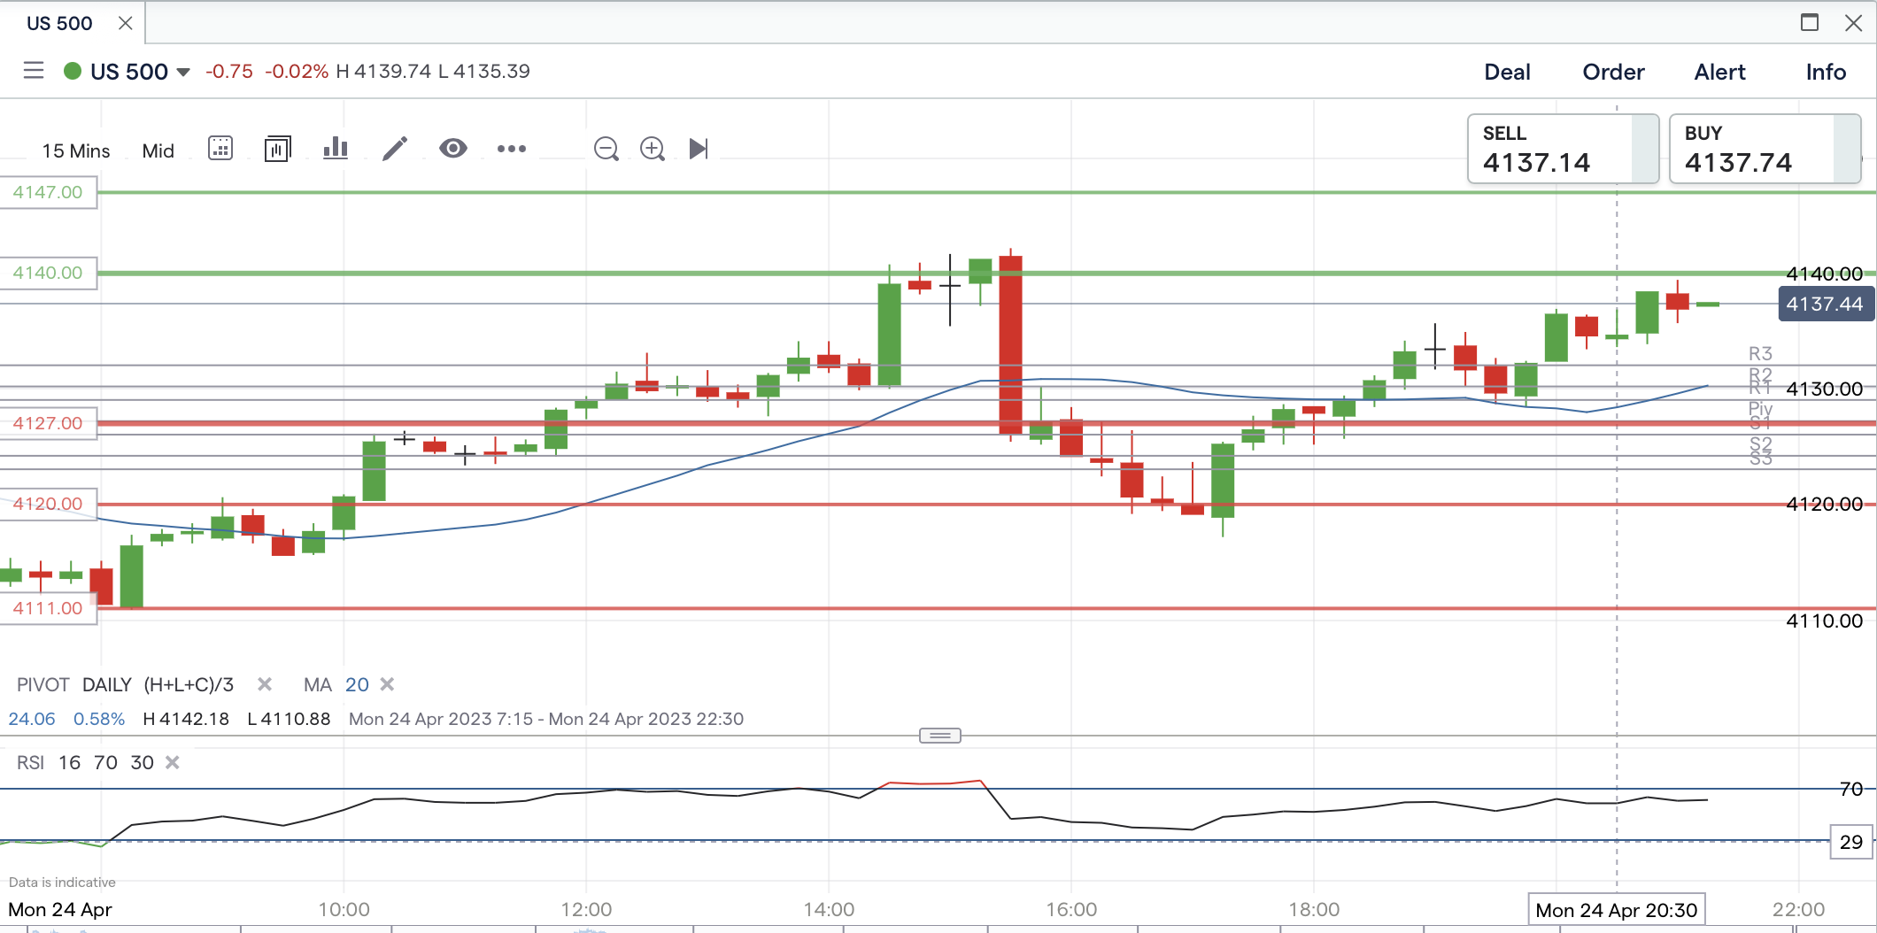
Task: Maximize the chart window
Action: [1810, 22]
